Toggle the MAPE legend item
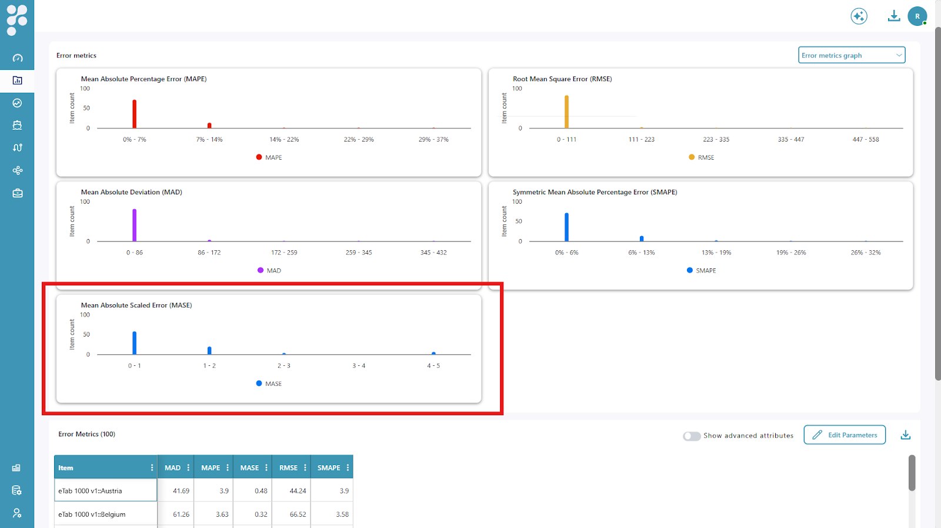The height and width of the screenshot is (528, 941). point(269,157)
